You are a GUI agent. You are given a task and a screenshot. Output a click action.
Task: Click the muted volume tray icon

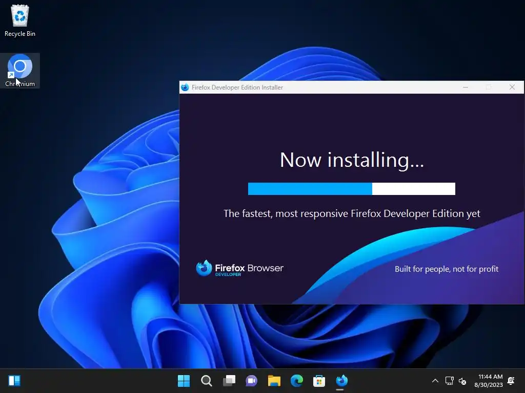pos(462,381)
